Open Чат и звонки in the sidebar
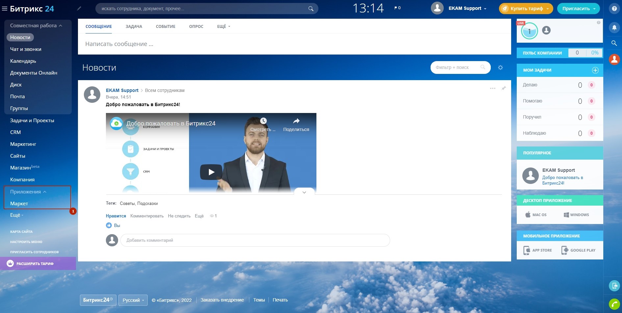This screenshot has height=313, width=622. (26, 49)
